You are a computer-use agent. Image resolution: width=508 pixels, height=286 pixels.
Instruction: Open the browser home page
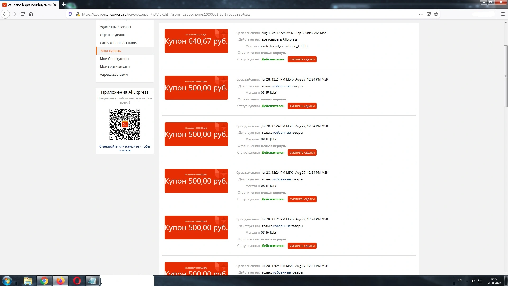click(x=31, y=14)
